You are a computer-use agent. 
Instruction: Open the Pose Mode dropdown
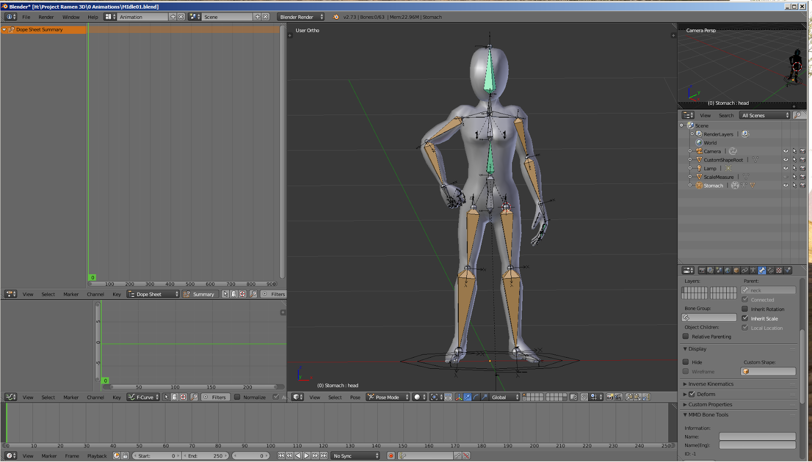pyautogui.click(x=388, y=397)
